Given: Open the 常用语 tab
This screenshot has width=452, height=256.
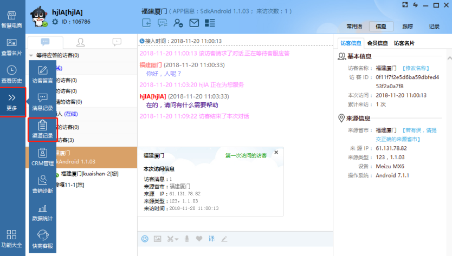Looking at the screenshot, I should tap(354, 26).
